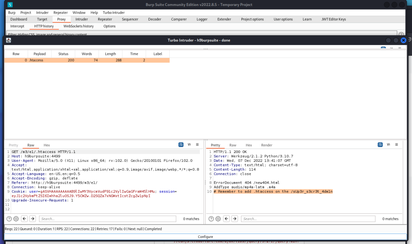Image resolution: width=412 pixels, height=244 pixels.
Task: Switch to the Dashboard tab
Action: point(19,19)
